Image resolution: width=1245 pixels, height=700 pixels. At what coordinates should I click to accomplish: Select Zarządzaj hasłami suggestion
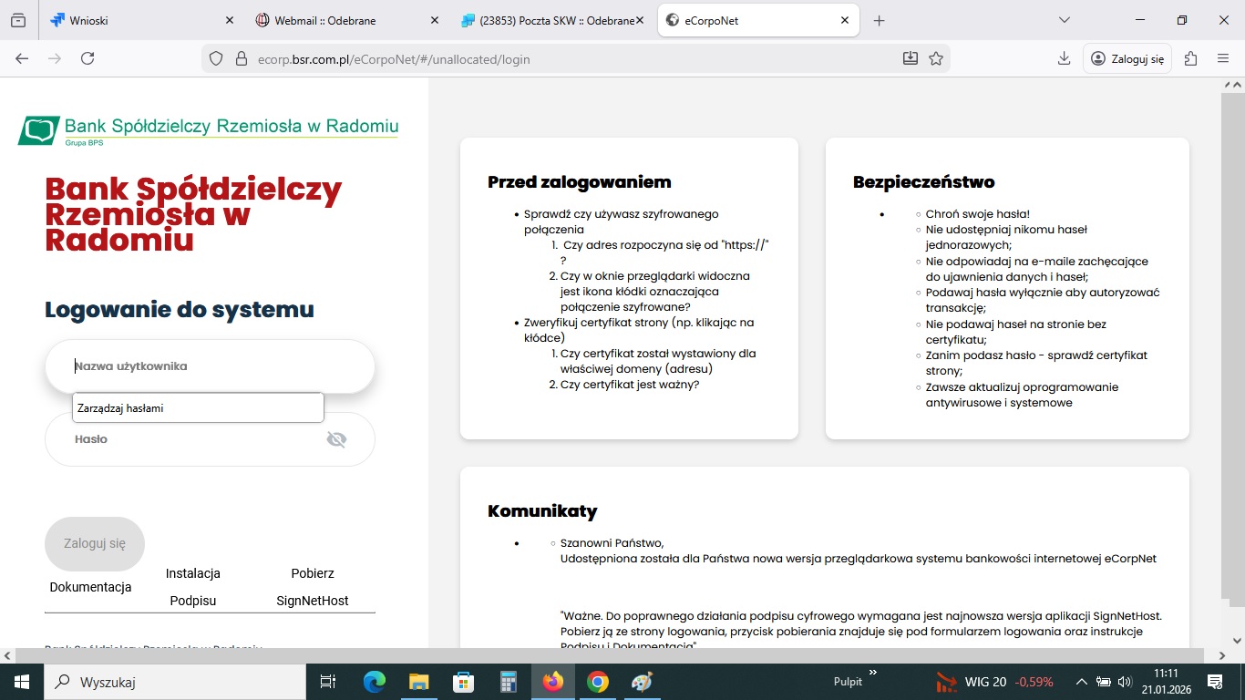[x=198, y=408]
